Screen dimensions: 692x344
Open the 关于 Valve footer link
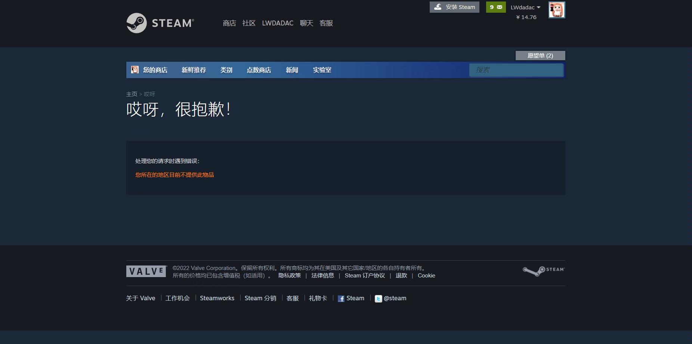point(140,298)
